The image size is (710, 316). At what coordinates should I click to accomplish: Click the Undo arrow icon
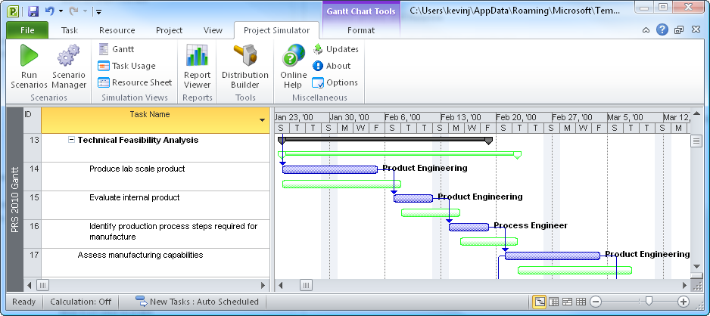click(x=50, y=11)
